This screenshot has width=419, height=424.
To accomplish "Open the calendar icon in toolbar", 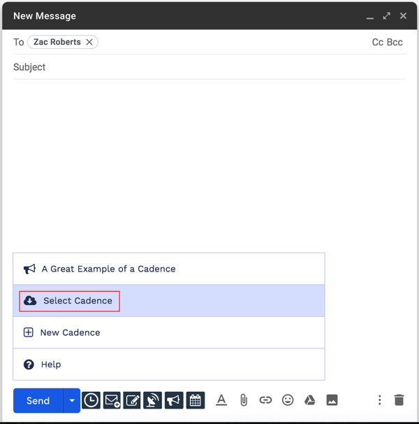I will pyautogui.click(x=196, y=400).
